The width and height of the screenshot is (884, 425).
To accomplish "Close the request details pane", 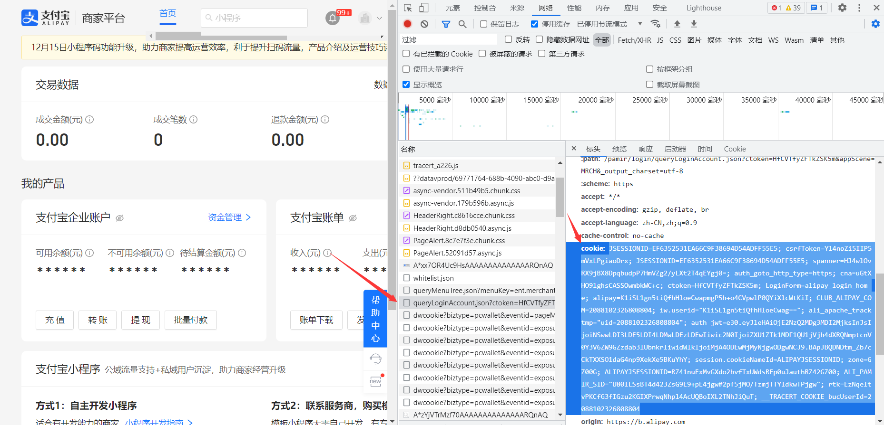I will coord(574,149).
